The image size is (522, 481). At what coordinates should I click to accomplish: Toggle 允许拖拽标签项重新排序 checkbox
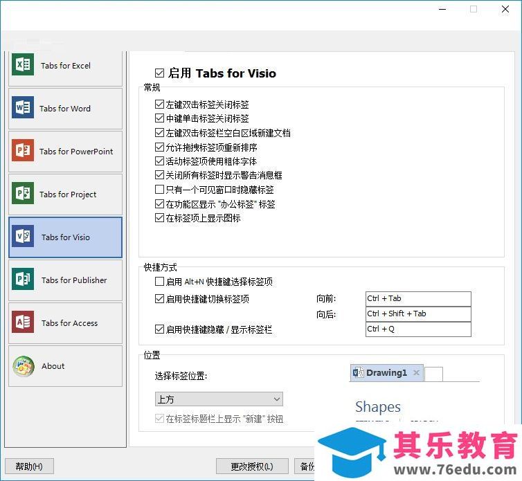(x=159, y=147)
